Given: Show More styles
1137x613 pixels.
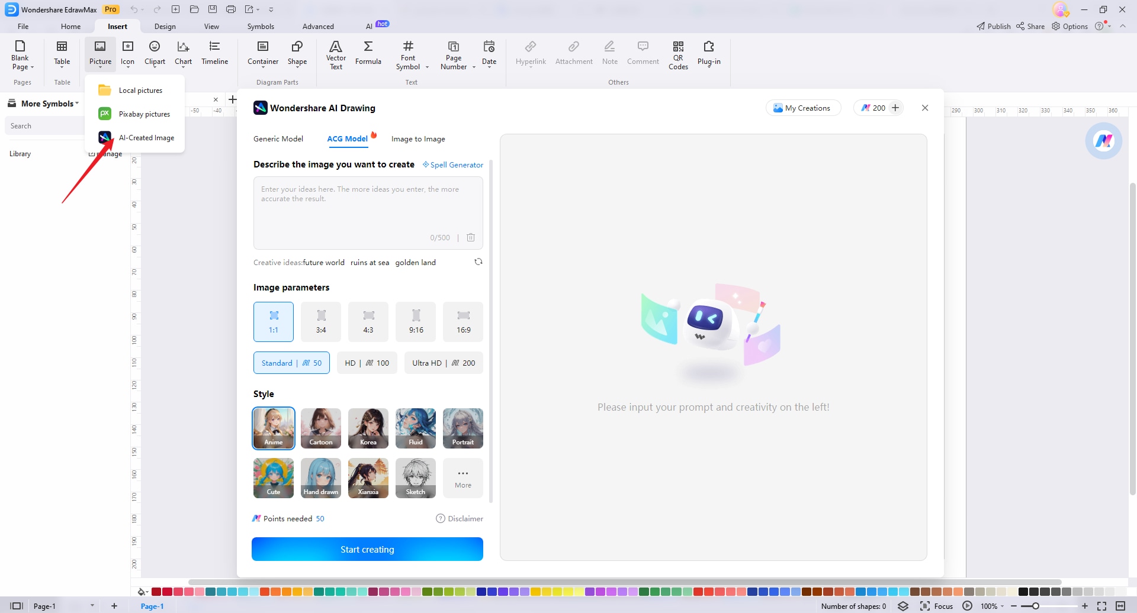Looking at the screenshot, I should 463,478.
